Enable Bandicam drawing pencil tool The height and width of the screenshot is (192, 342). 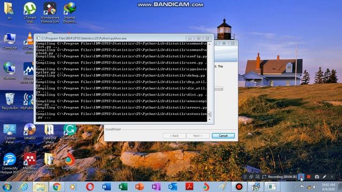pos(324,177)
